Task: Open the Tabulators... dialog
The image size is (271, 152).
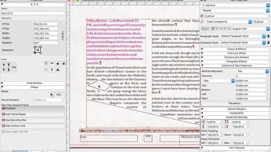Action: pos(235,103)
